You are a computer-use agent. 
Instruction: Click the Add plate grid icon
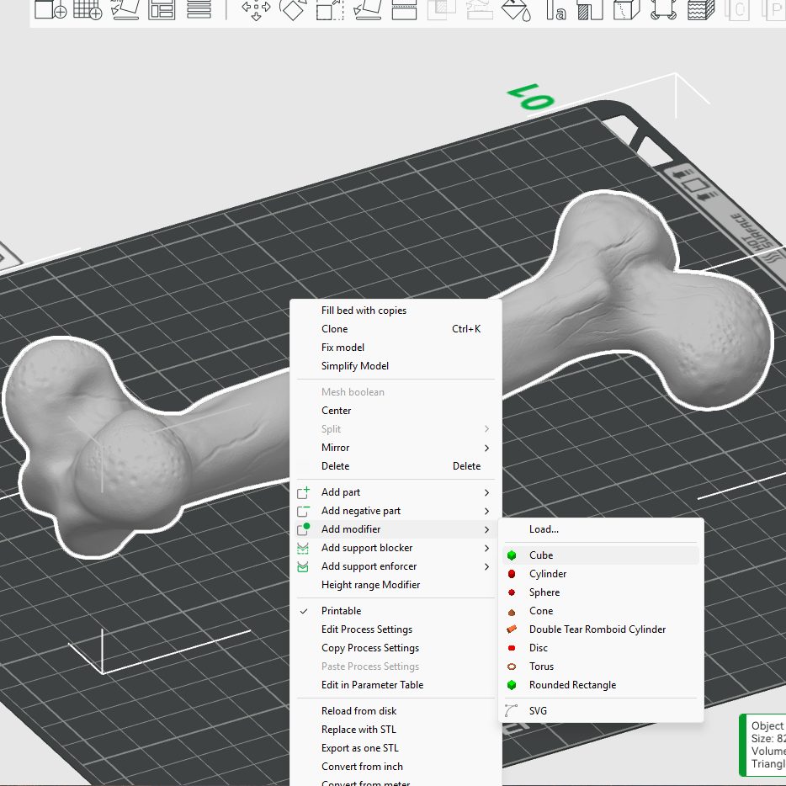click(88, 9)
